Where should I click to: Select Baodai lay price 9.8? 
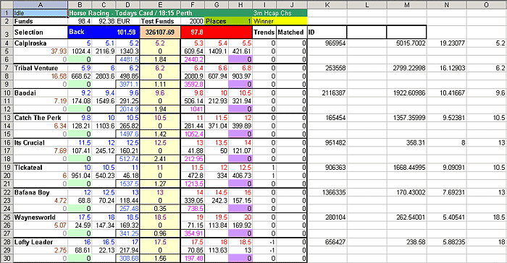coord(193,93)
